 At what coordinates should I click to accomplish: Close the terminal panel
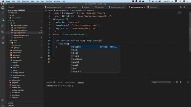[188, 82]
